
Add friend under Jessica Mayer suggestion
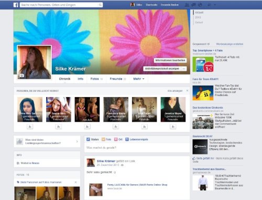pos(173,127)
